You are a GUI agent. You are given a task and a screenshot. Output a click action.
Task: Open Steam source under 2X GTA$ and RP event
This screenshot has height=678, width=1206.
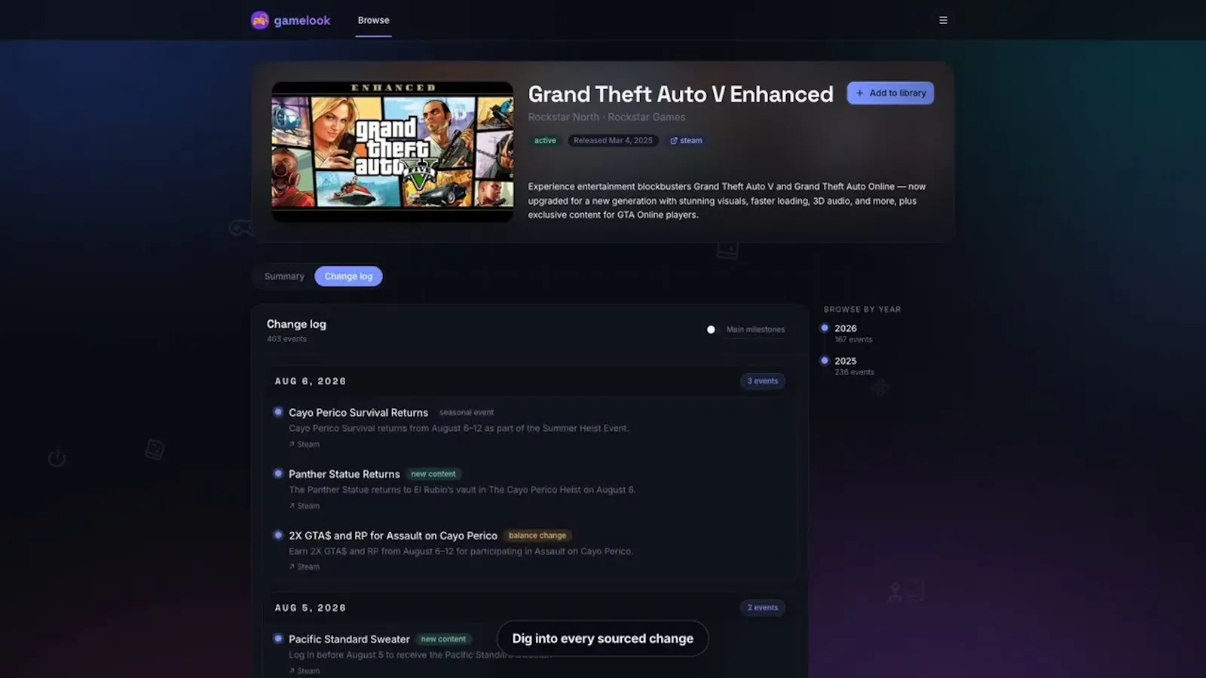pos(305,567)
